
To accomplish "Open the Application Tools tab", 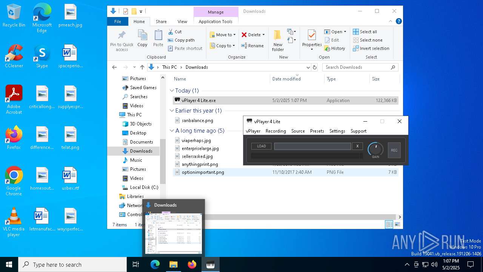I will pyautogui.click(x=215, y=22).
